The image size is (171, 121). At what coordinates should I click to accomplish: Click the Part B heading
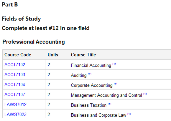(10, 5)
